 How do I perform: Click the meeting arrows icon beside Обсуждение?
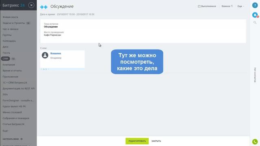(x=44, y=7)
